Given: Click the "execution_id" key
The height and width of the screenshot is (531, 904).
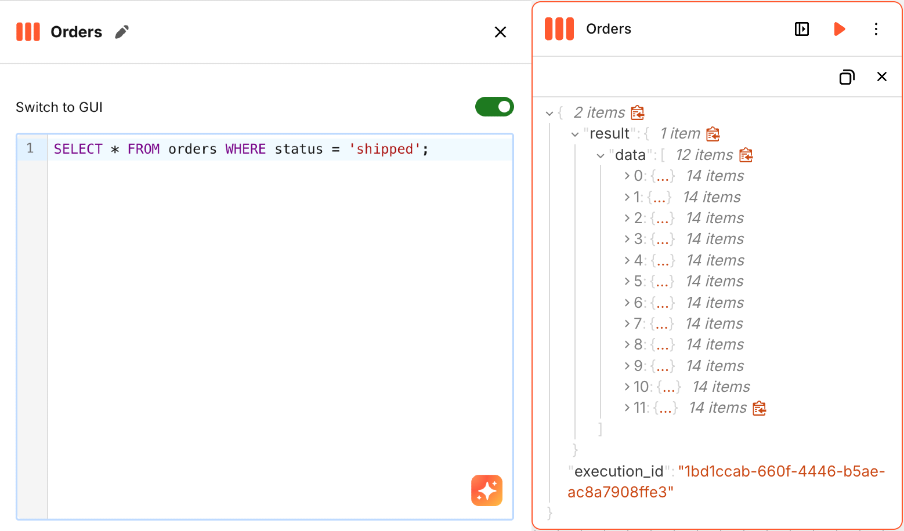Looking at the screenshot, I should pos(619,471).
